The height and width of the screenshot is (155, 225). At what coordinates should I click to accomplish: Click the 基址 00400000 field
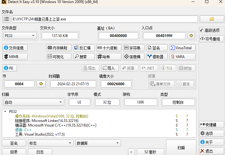point(118,35)
